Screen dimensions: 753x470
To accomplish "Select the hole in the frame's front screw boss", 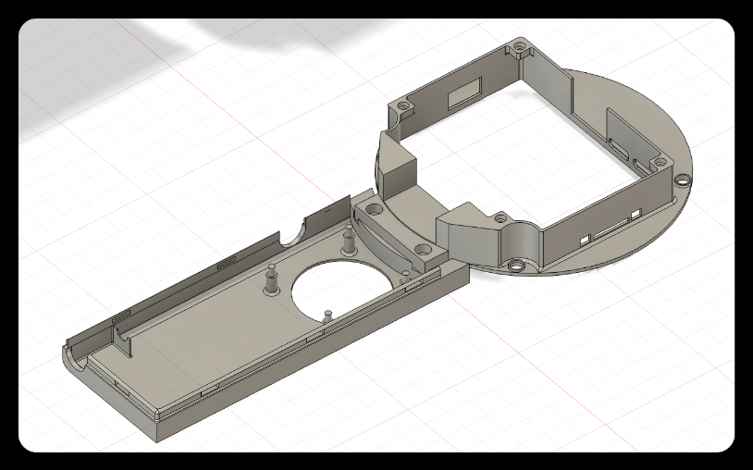I will pyautogui.click(x=500, y=219).
